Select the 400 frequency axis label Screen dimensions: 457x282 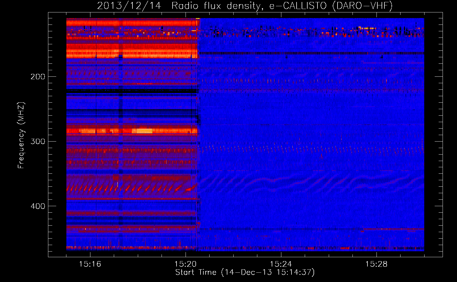click(x=38, y=206)
